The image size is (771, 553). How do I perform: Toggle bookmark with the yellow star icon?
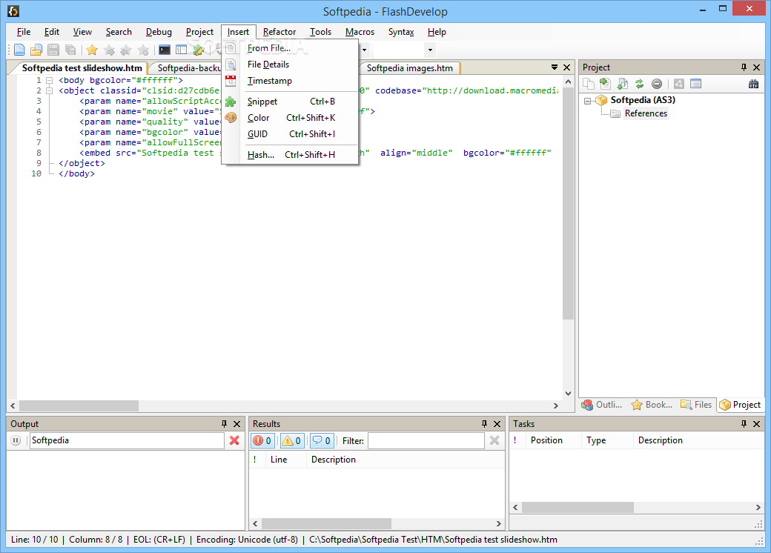pos(92,50)
